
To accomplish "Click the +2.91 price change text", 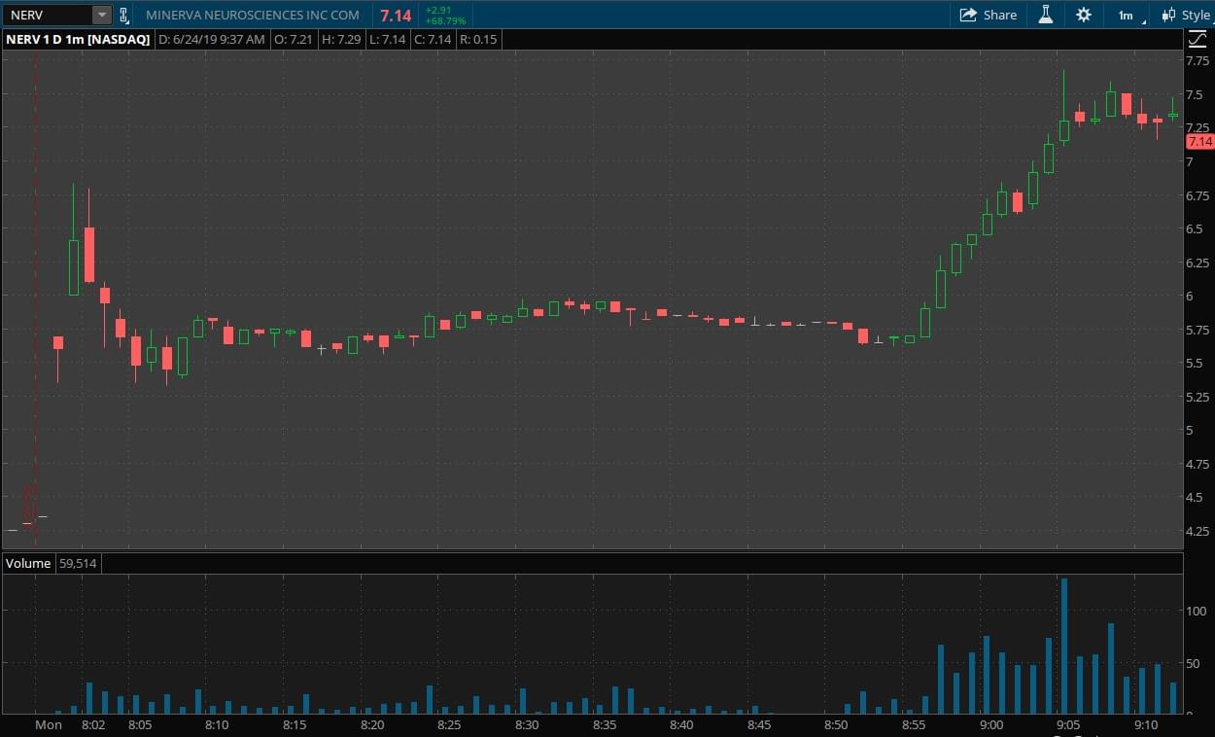I will pyautogui.click(x=438, y=10).
